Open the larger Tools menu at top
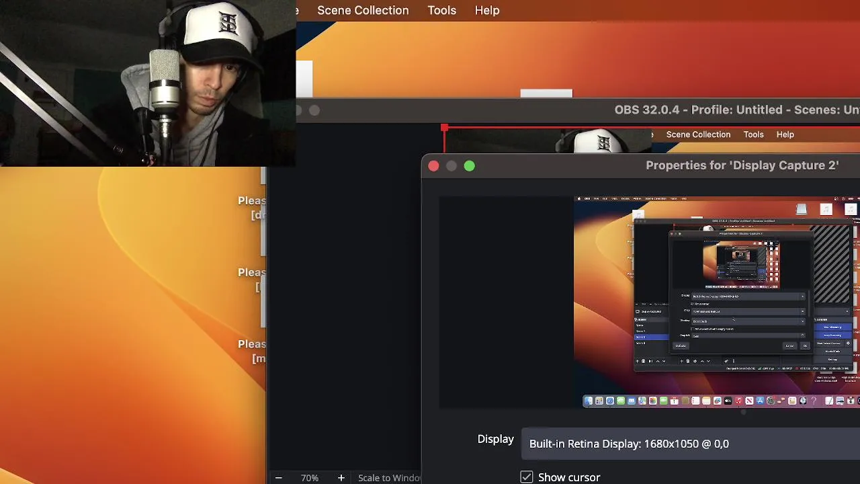 (x=441, y=10)
